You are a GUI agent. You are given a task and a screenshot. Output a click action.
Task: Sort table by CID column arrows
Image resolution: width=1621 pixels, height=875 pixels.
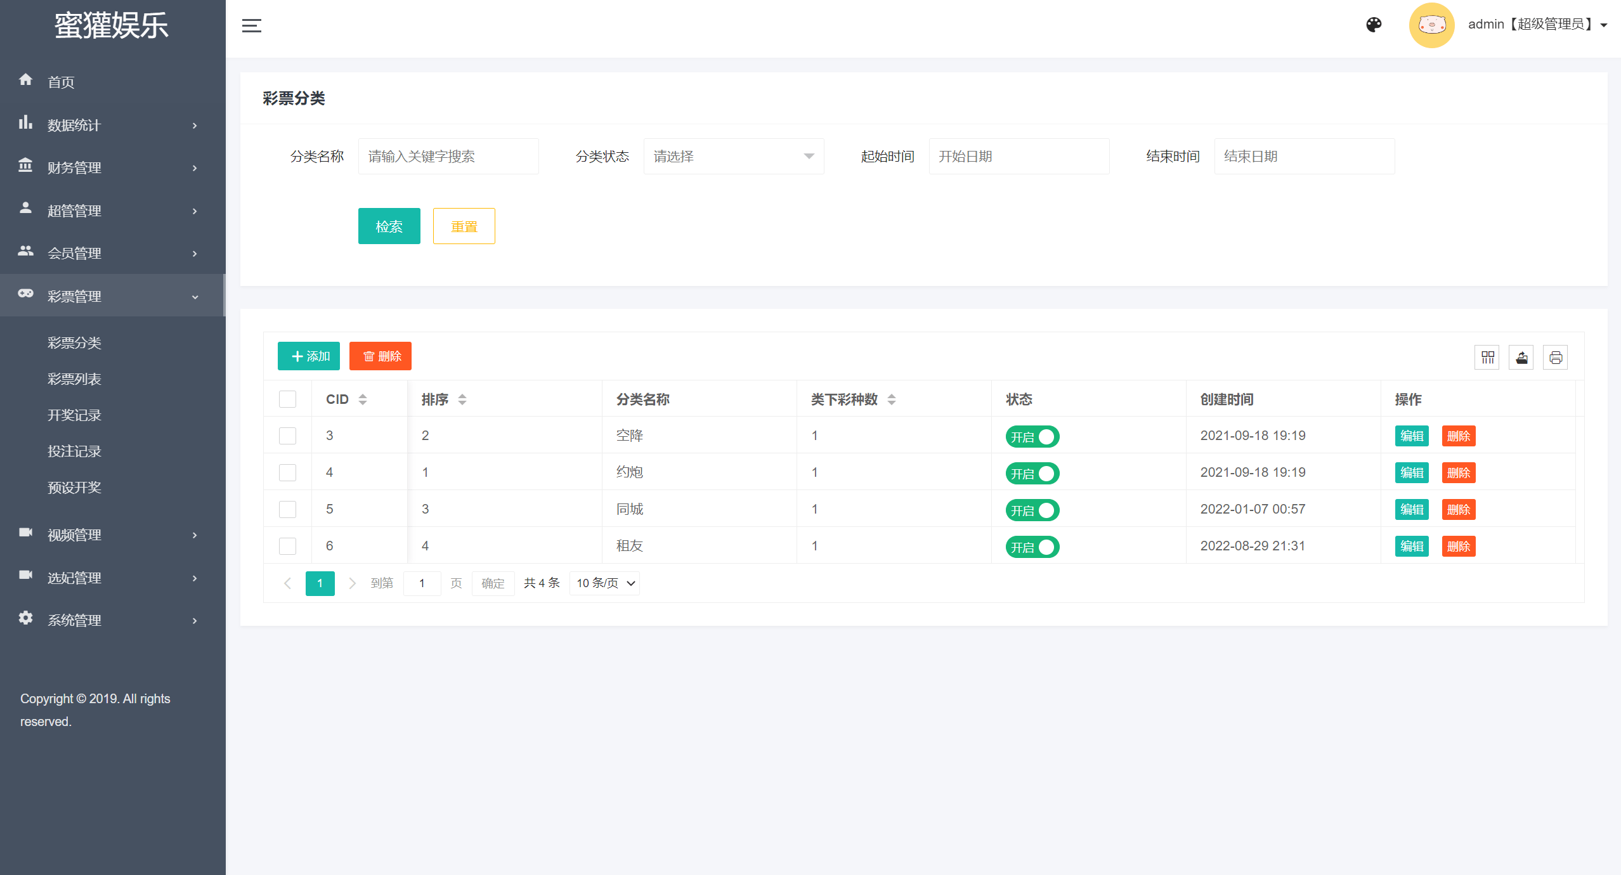(x=363, y=399)
